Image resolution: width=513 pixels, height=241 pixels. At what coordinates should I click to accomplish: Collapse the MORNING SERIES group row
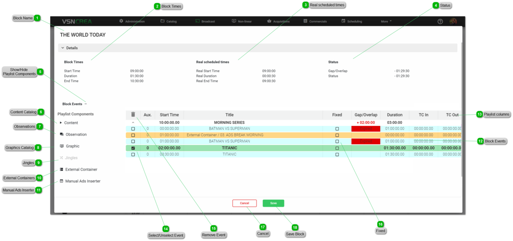(133, 122)
